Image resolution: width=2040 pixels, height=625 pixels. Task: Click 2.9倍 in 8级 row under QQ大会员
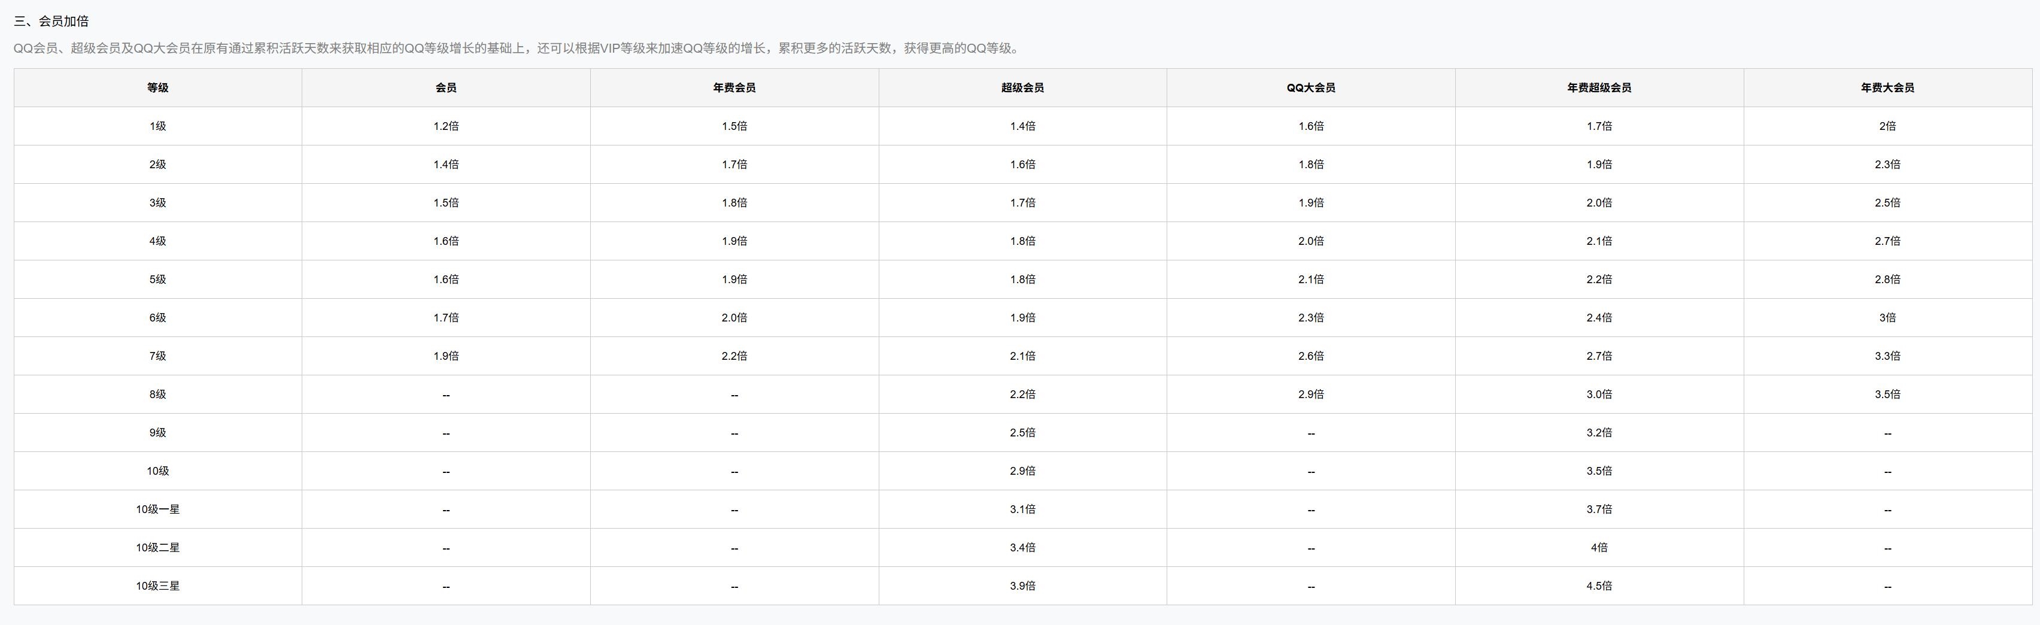tap(1311, 395)
